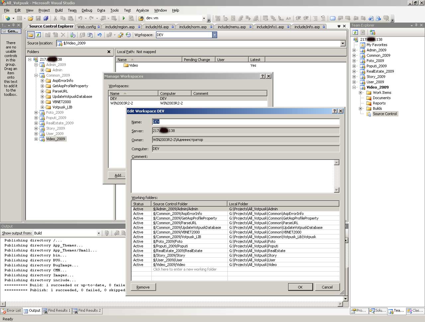This screenshot has width=425, height=322.
Task: Select WIN2003R2-2 workspace in Manage Workspaces
Action: click(x=188, y=103)
